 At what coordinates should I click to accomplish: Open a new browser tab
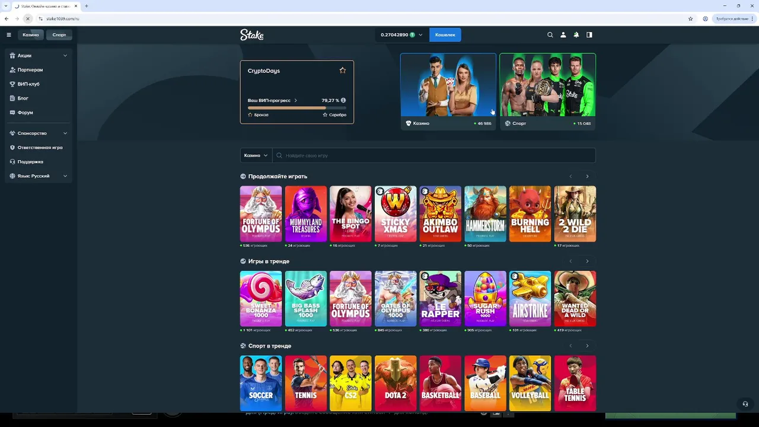[87, 6]
